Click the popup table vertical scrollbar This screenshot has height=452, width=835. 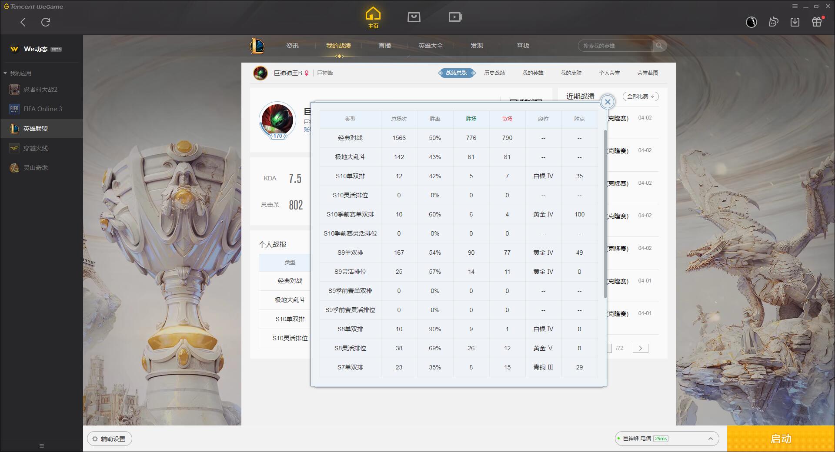tap(605, 213)
